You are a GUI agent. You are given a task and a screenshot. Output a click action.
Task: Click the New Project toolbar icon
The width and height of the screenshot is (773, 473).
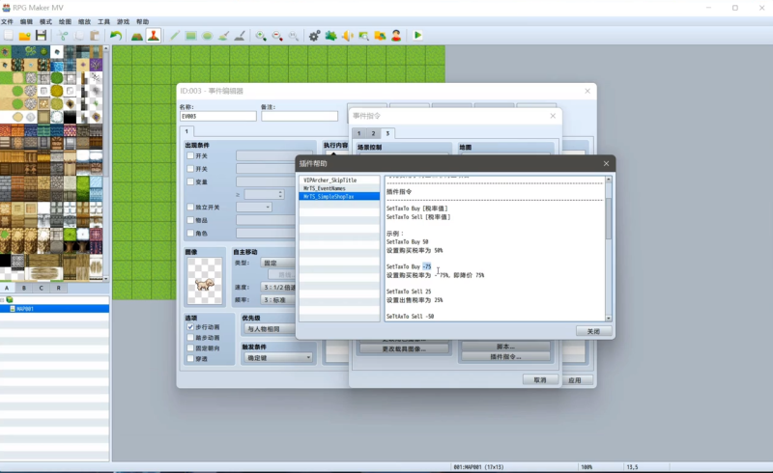click(9, 36)
